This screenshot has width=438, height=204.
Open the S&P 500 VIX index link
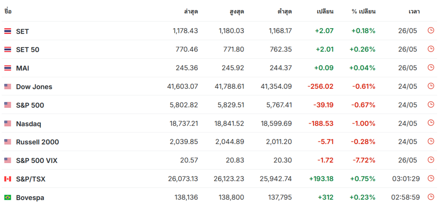click(x=36, y=161)
